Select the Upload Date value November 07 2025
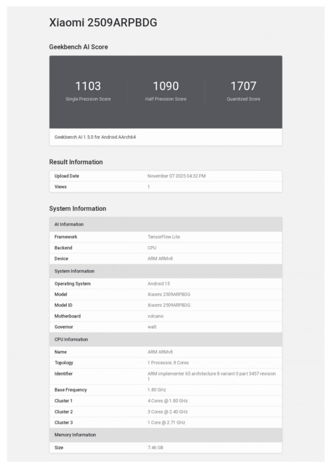The width and height of the screenshot is (330, 467). click(178, 176)
